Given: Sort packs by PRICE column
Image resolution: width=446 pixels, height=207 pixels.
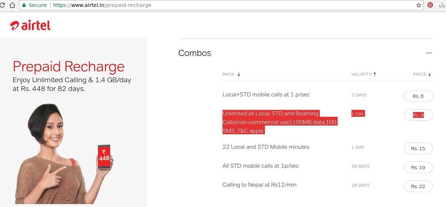Looking at the screenshot, I should pyautogui.click(x=422, y=74).
